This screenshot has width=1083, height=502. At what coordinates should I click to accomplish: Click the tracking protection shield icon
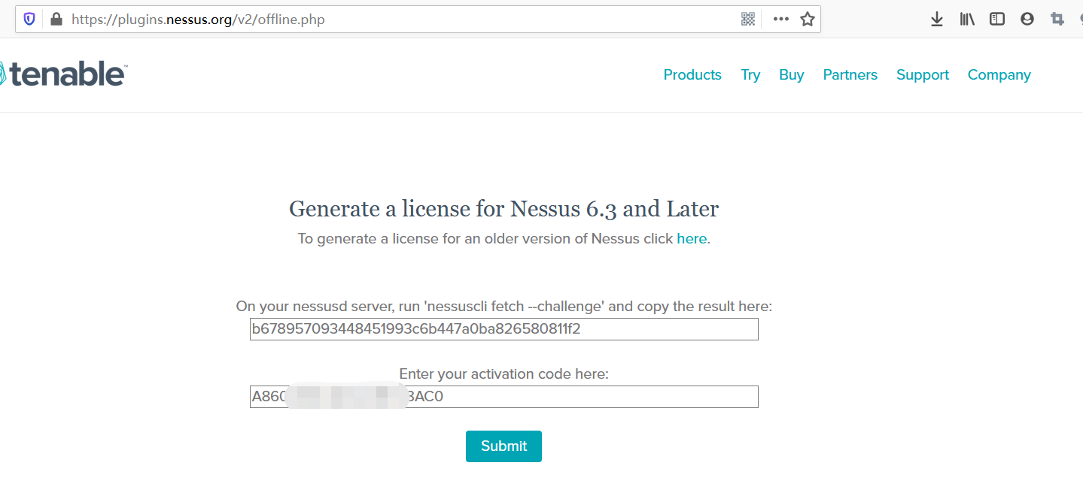pos(29,20)
